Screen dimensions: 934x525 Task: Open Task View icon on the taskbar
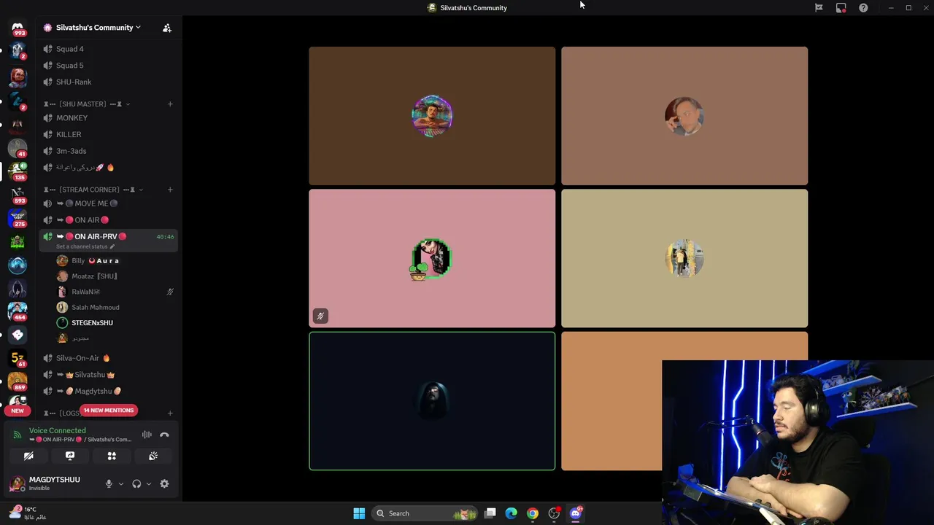coord(490,513)
